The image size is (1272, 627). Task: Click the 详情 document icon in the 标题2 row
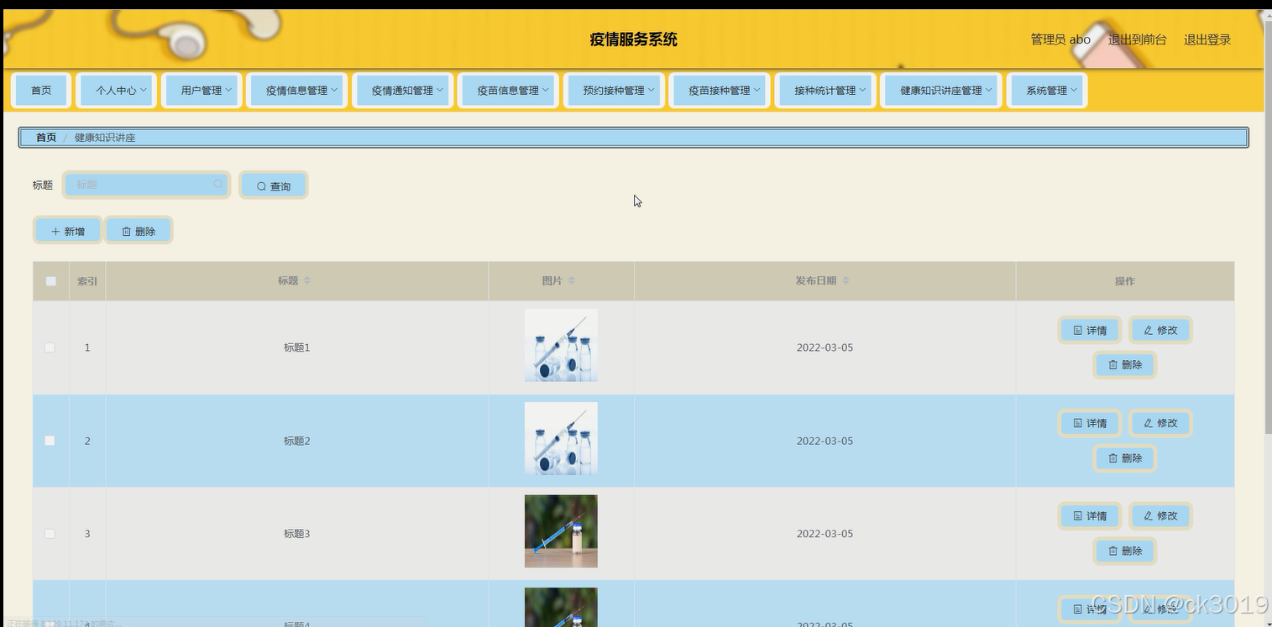1078,423
